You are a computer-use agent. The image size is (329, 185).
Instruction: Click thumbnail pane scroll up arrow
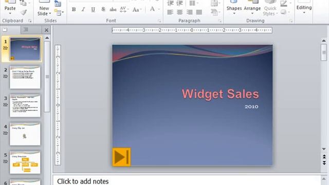pyautogui.click(x=47, y=38)
